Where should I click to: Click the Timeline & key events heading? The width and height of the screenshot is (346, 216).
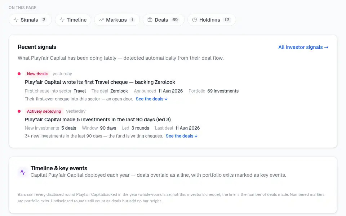coord(59,168)
